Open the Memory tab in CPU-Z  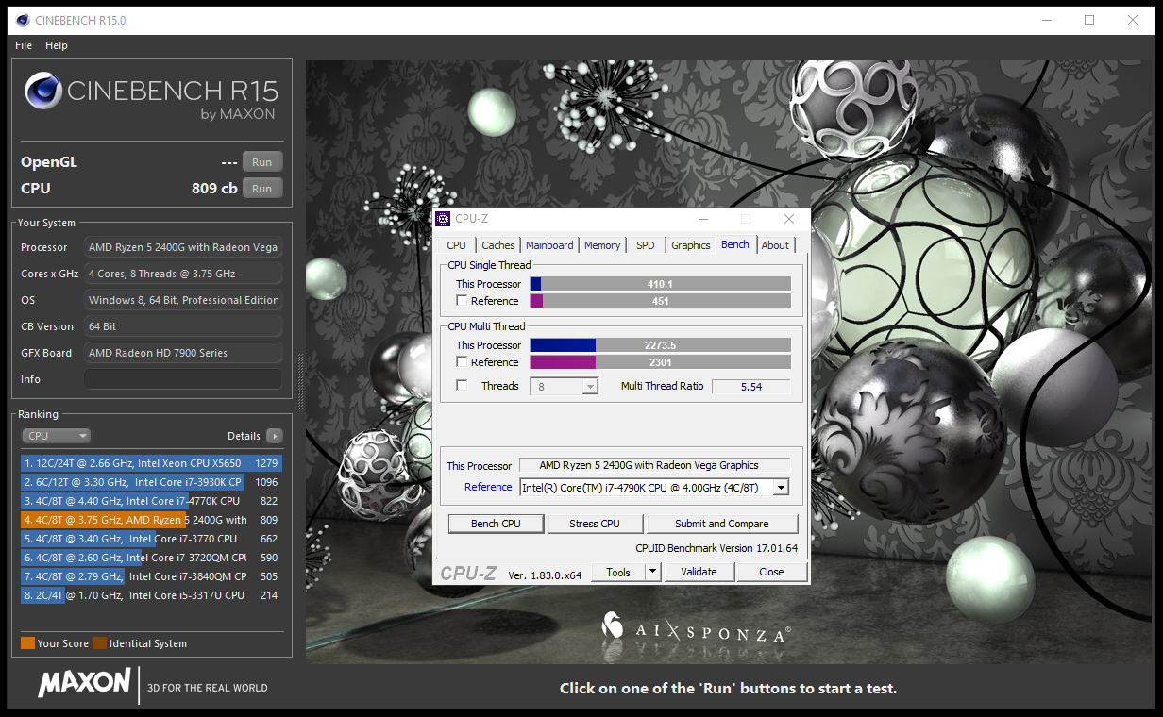(602, 245)
